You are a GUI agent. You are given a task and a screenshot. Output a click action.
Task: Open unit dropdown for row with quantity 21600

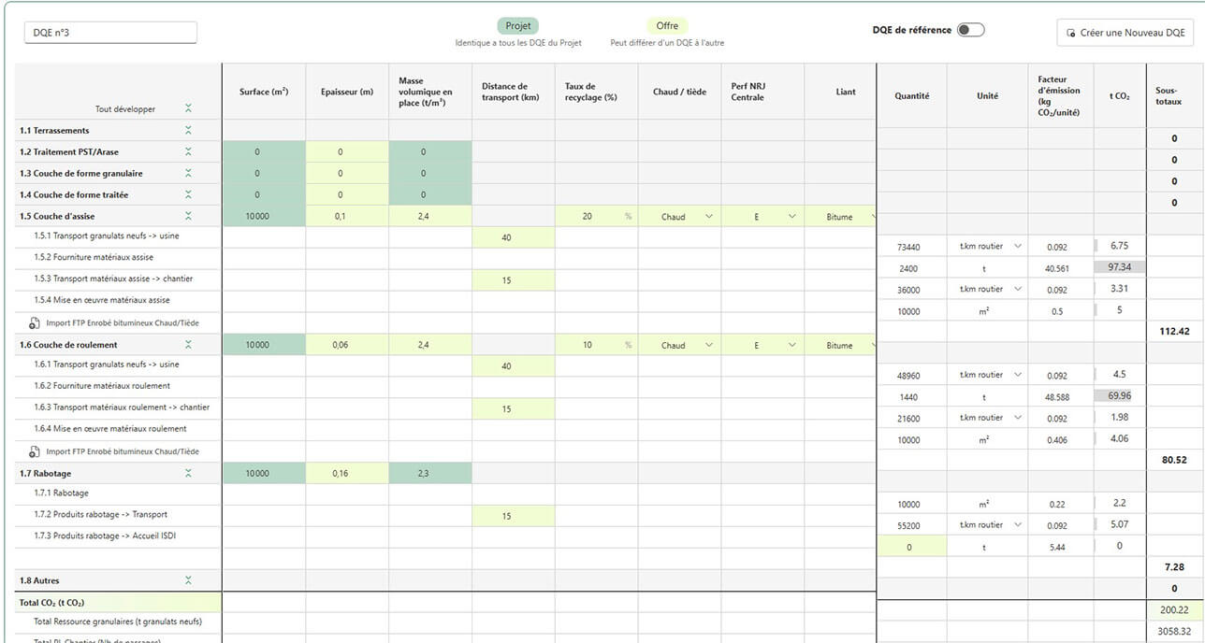(987, 419)
